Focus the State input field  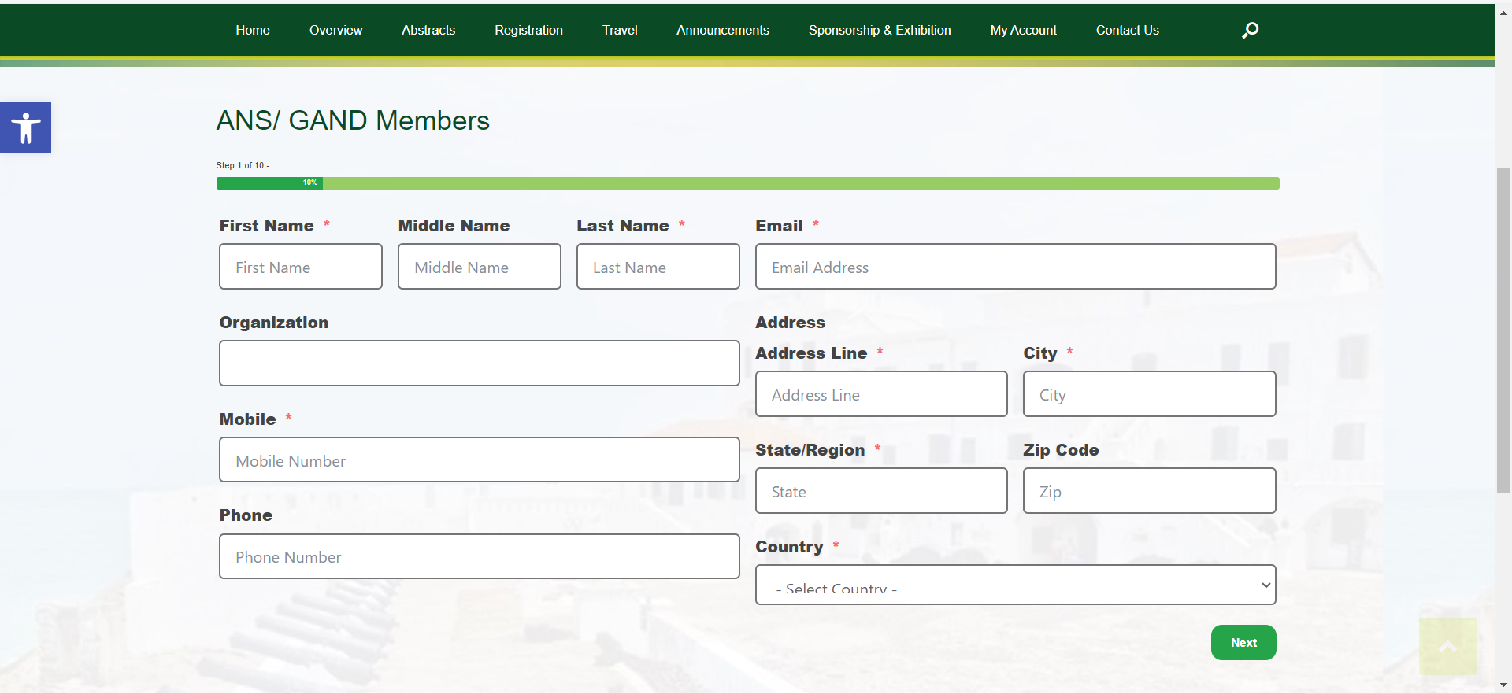pos(881,491)
